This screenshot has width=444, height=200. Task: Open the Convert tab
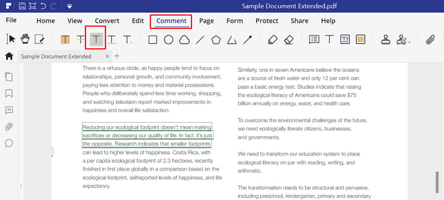coord(107,21)
